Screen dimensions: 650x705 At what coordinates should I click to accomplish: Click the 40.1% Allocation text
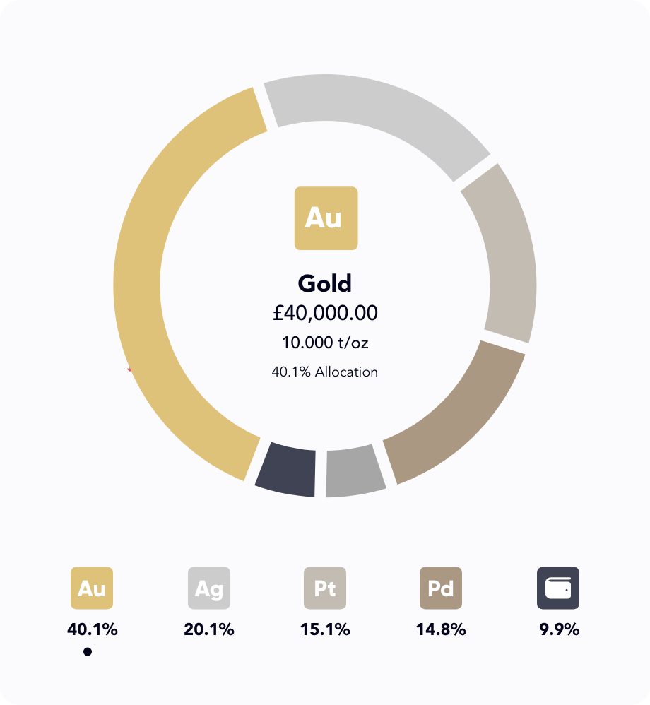coord(325,372)
